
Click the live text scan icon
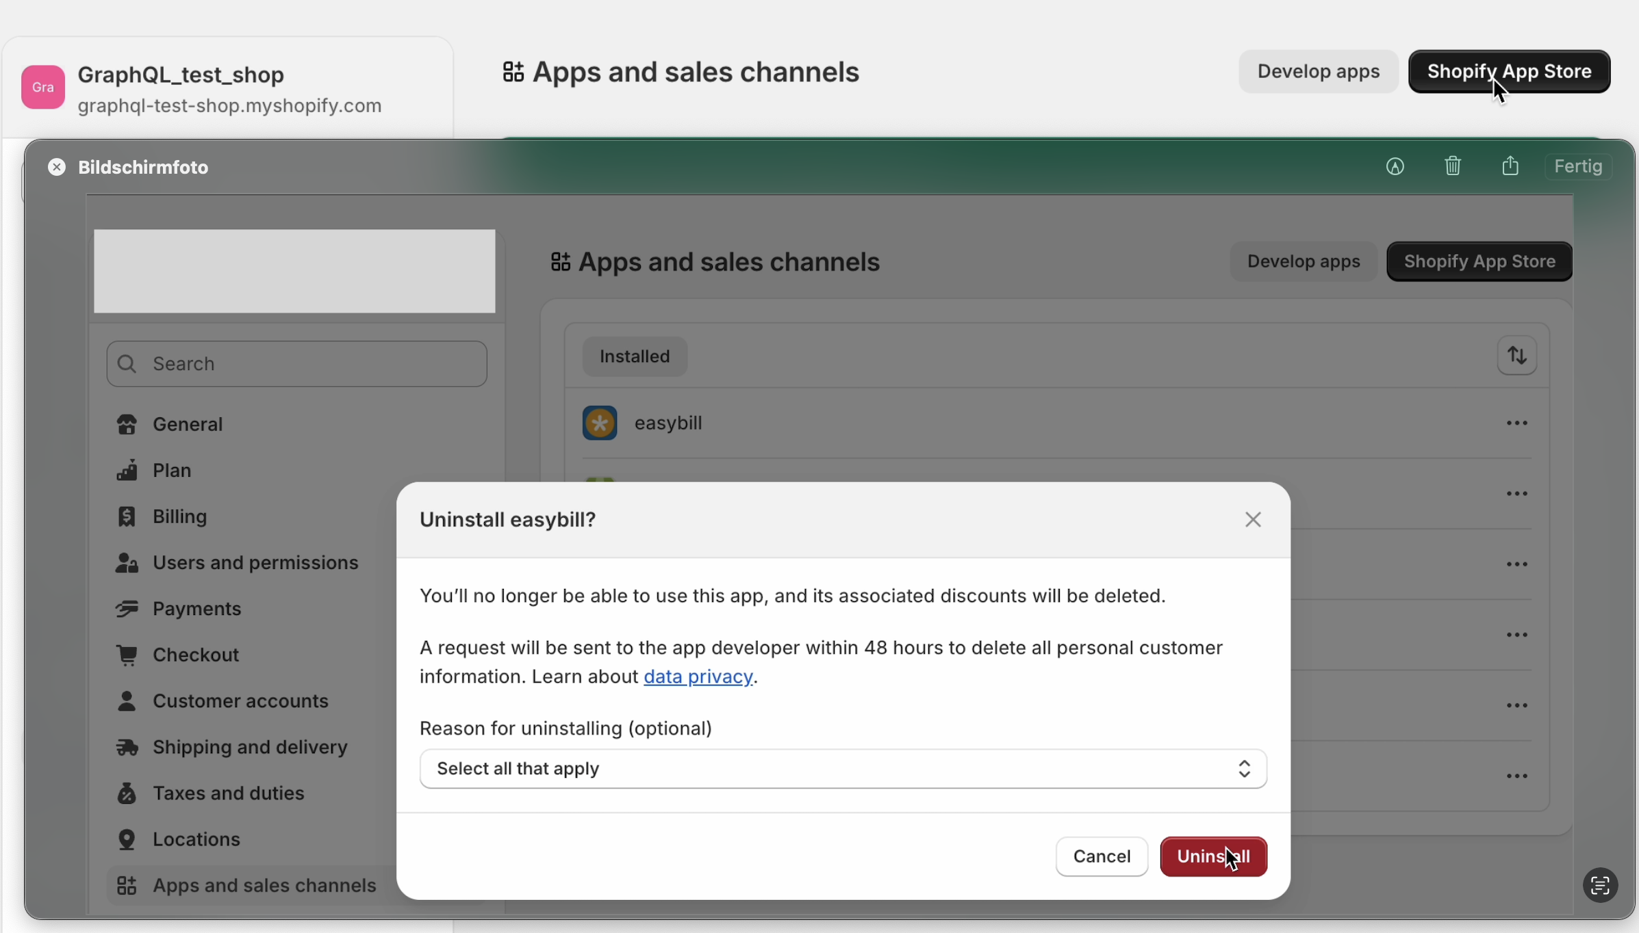[1600, 885]
